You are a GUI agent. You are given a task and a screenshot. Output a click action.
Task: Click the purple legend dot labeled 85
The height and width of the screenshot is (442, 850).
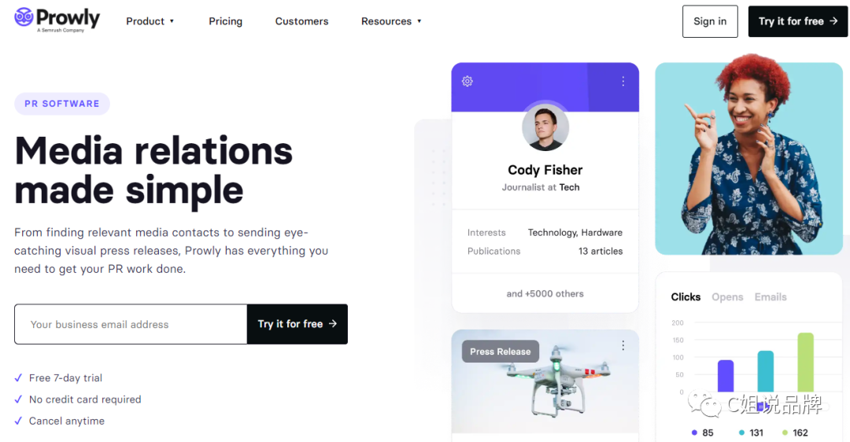coord(694,433)
